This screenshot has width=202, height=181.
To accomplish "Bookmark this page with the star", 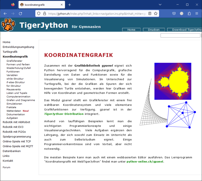I will click(x=156, y=14).
